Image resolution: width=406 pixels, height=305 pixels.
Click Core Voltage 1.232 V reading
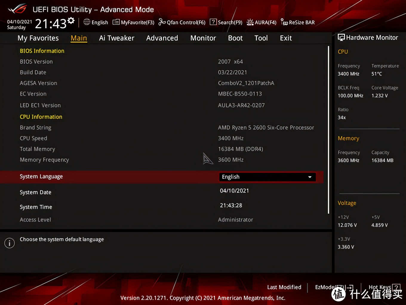point(380,96)
